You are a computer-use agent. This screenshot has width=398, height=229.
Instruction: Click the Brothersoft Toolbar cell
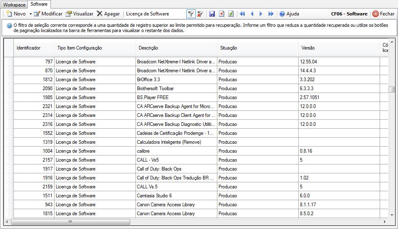(x=176, y=89)
